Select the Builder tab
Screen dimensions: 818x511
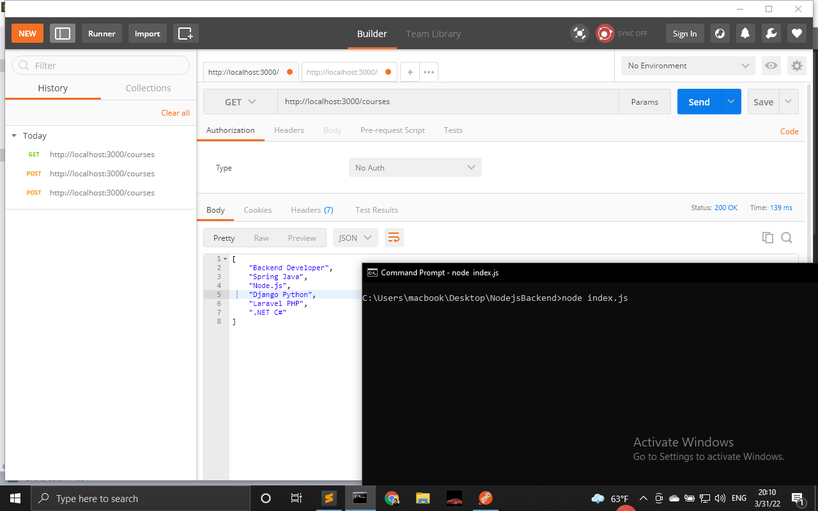pyautogui.click(x=372, y=34)
